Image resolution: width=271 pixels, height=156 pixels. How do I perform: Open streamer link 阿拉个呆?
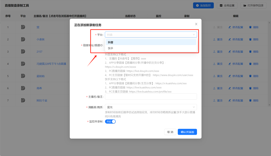coord(42,100)
